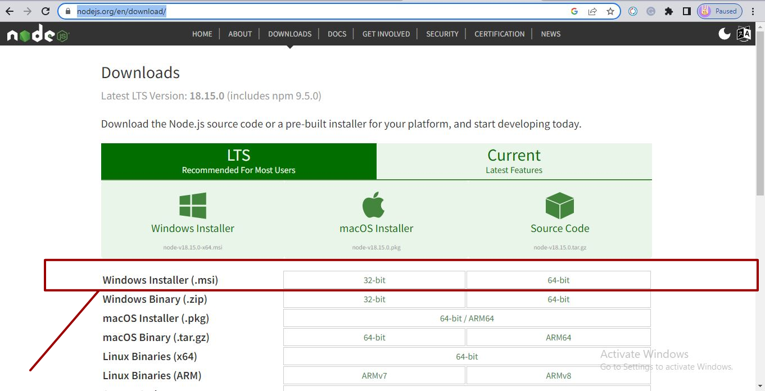The width and height of the screenshot is (765, 391).
Task: Click the browser forward arrow
Action: [x=28, y=11]
